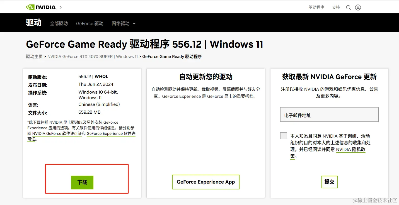399x205 pixels.
Task: Open the GeForce Experience 软件许可证 link
Action: (x=111, y=134)
